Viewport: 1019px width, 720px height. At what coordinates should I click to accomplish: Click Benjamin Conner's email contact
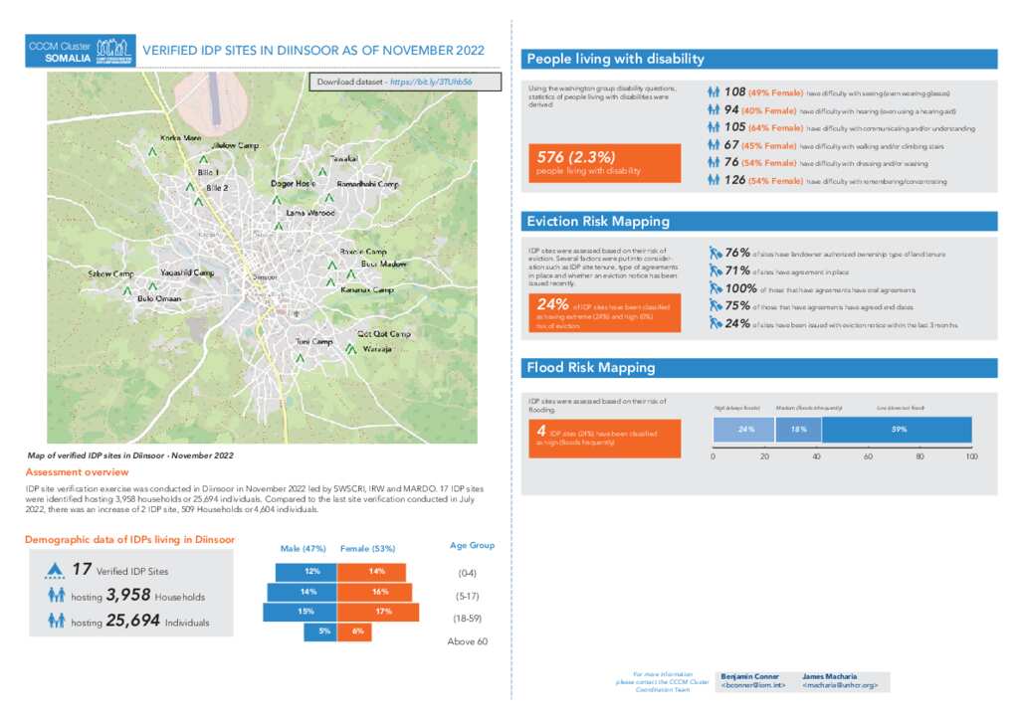(752, 685)
